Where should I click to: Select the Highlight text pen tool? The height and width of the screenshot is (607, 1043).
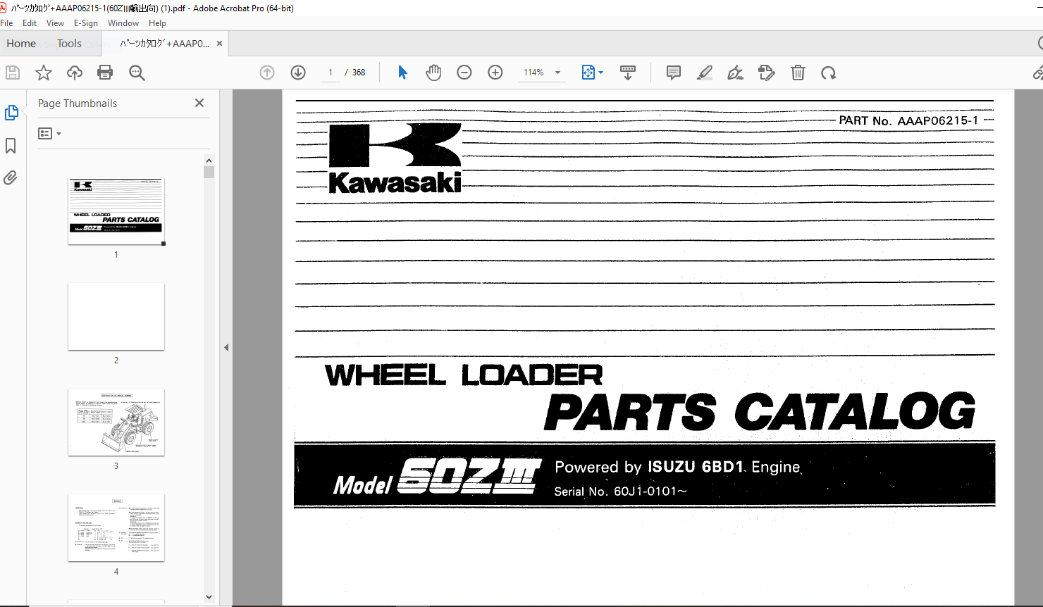tap(705, 73)
